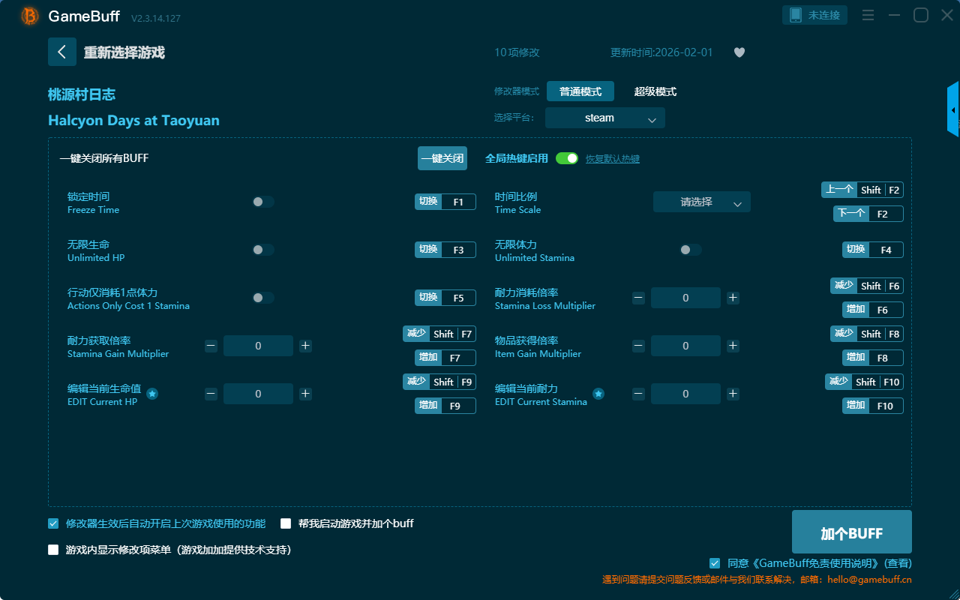Toggle Freeze Time switch on
This screenshot has height=600, width=960.
262,202
